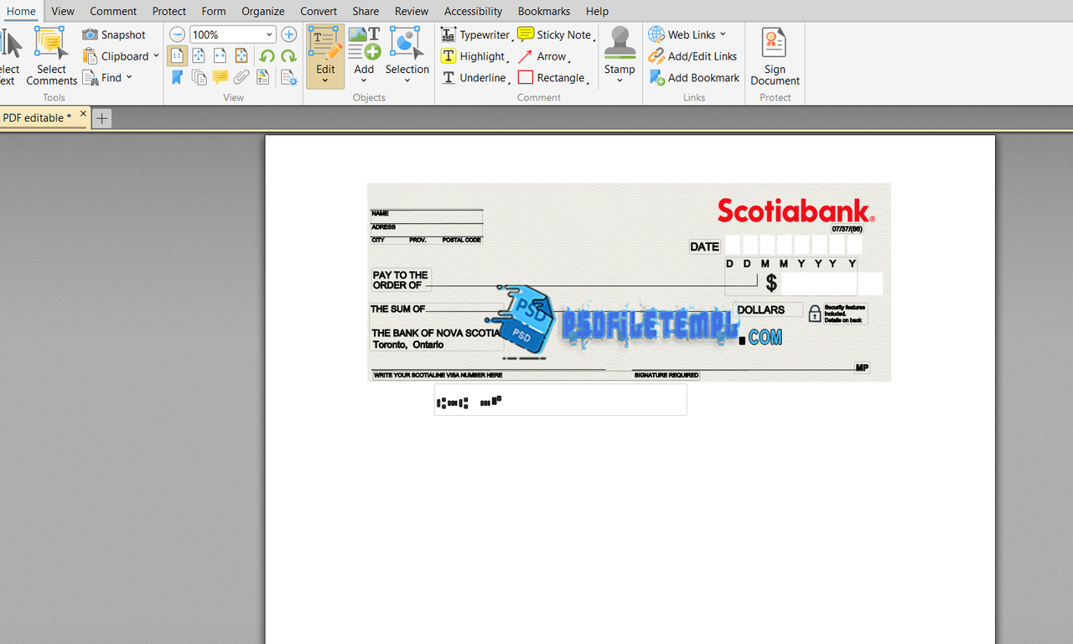Open Typewriter tool options arrow

[x=512, y=39]
